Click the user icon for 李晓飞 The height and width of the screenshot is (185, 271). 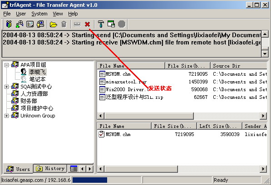[24, 72]
